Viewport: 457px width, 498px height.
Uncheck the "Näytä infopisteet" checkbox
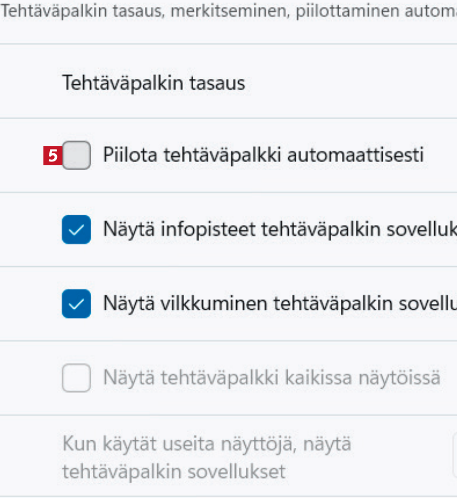click(77, 229)
